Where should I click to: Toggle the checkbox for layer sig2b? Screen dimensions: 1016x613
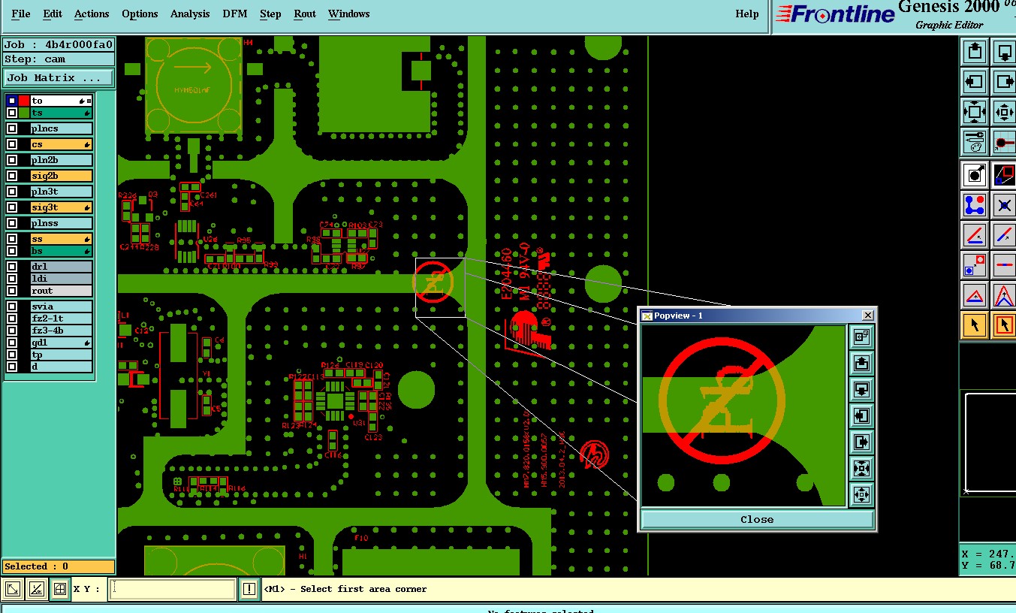[x=12, y=176]
